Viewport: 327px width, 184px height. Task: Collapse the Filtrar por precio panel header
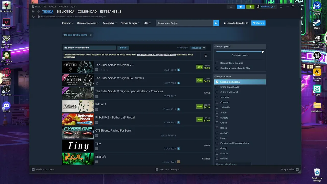tap(240, 47)
